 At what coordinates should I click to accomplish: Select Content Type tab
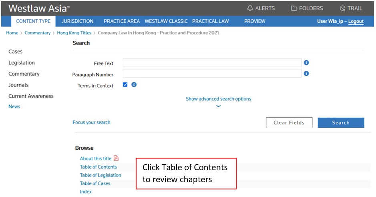click(33, 21)
